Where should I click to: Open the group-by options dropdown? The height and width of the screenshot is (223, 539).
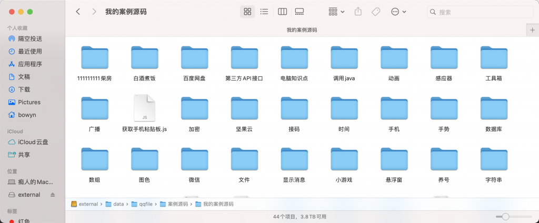coord(336,12)
